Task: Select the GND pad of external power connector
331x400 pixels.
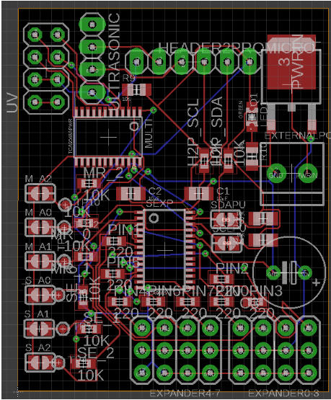Action: coord(276,174)
